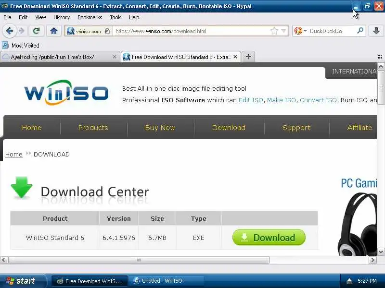
Task: Open the Bookmarks menu
Action: click(90, 17)
